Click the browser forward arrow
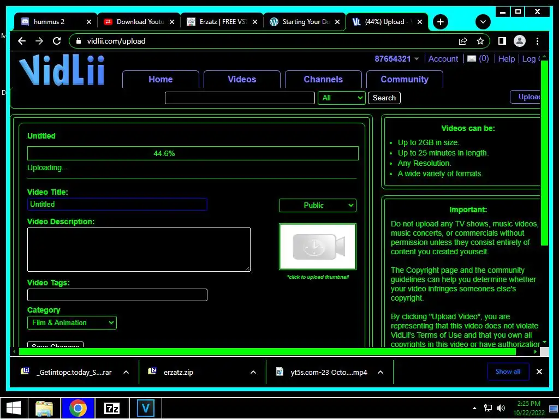Viewport: 559px width, 419px height. point(39,41)
